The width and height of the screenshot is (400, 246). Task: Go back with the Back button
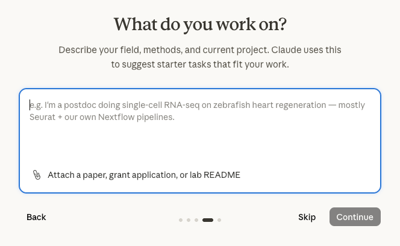coord(36,217)
